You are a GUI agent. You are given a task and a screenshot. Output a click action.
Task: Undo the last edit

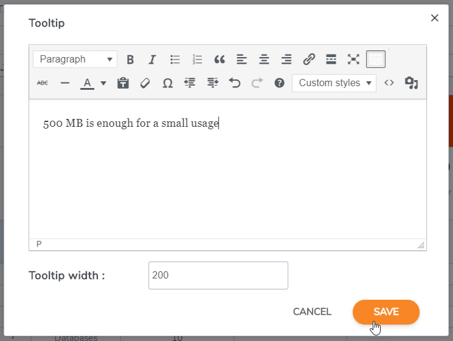(235, 83)
